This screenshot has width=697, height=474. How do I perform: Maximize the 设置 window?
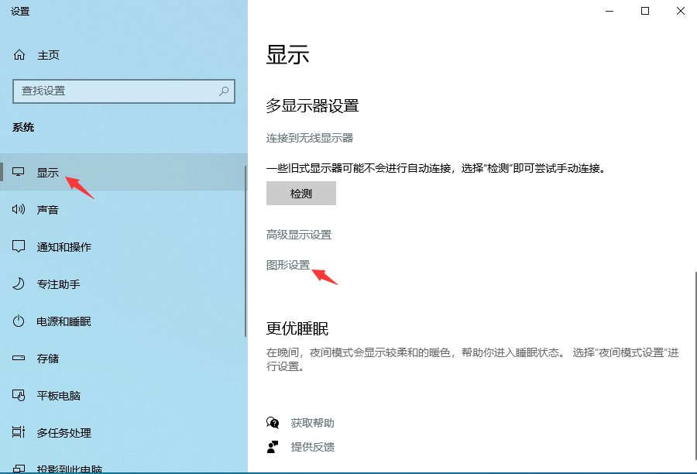pyautogui.click(x=645, y=11)
